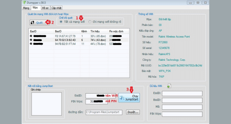Click signal value 74% (-63 dbm)
Screen dimensions: 231x124
point(98,40)
